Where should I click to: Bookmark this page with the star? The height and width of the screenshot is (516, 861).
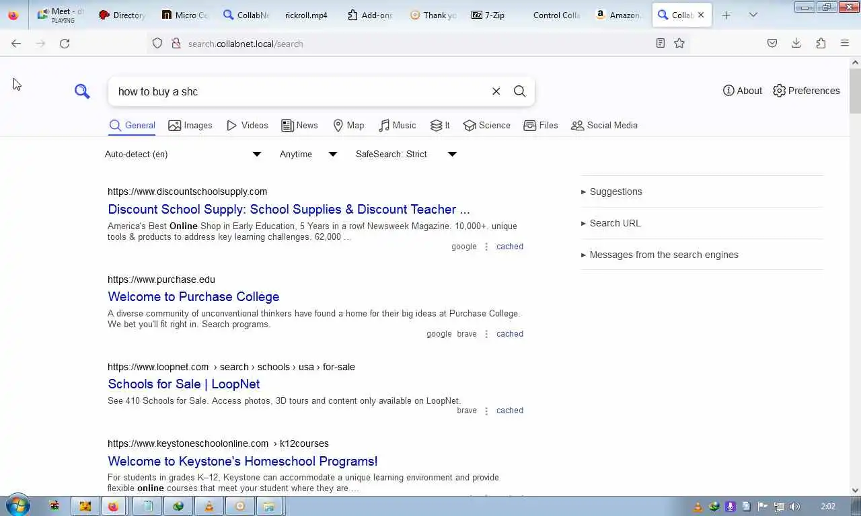679,43
